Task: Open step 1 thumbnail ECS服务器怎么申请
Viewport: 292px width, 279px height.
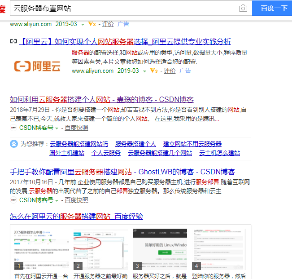Action: [x=41, y=249]
